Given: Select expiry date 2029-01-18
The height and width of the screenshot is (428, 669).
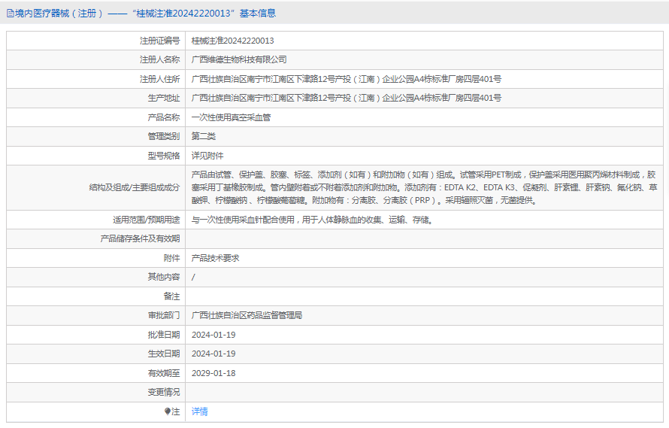Looking at the screenshot, I should click(213, 373).
